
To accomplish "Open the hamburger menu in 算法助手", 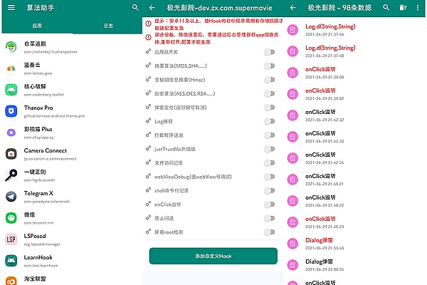I will coord(11,8).
